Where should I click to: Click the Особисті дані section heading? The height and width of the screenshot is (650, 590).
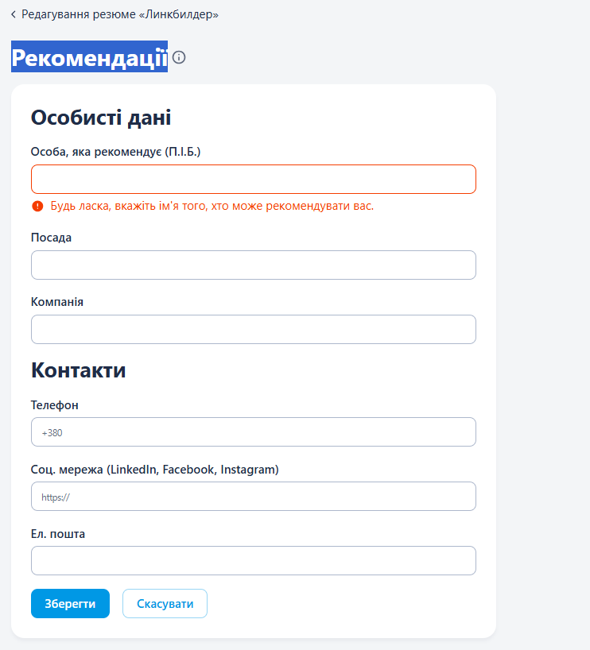click(x=101, y=118)
